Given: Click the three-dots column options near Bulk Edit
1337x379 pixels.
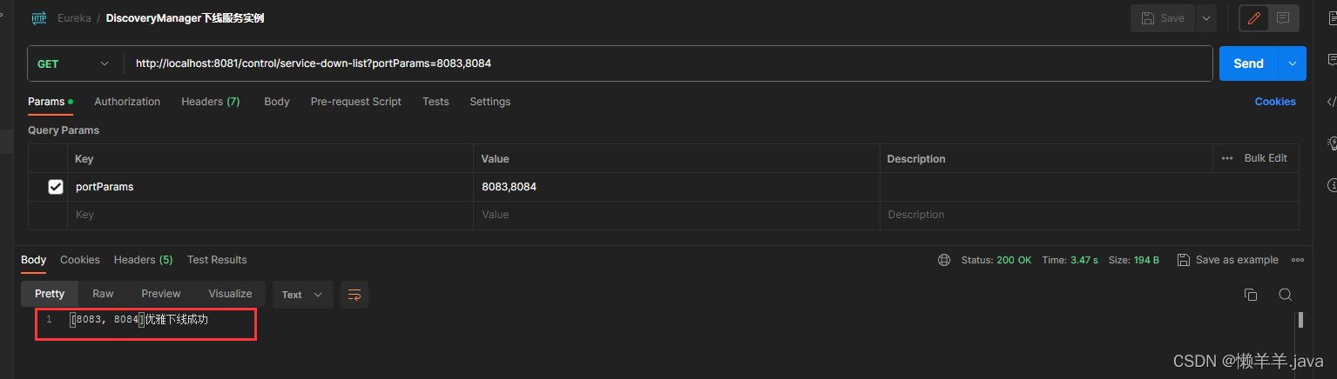Looking at the screenshot, I should [1227, 158].
